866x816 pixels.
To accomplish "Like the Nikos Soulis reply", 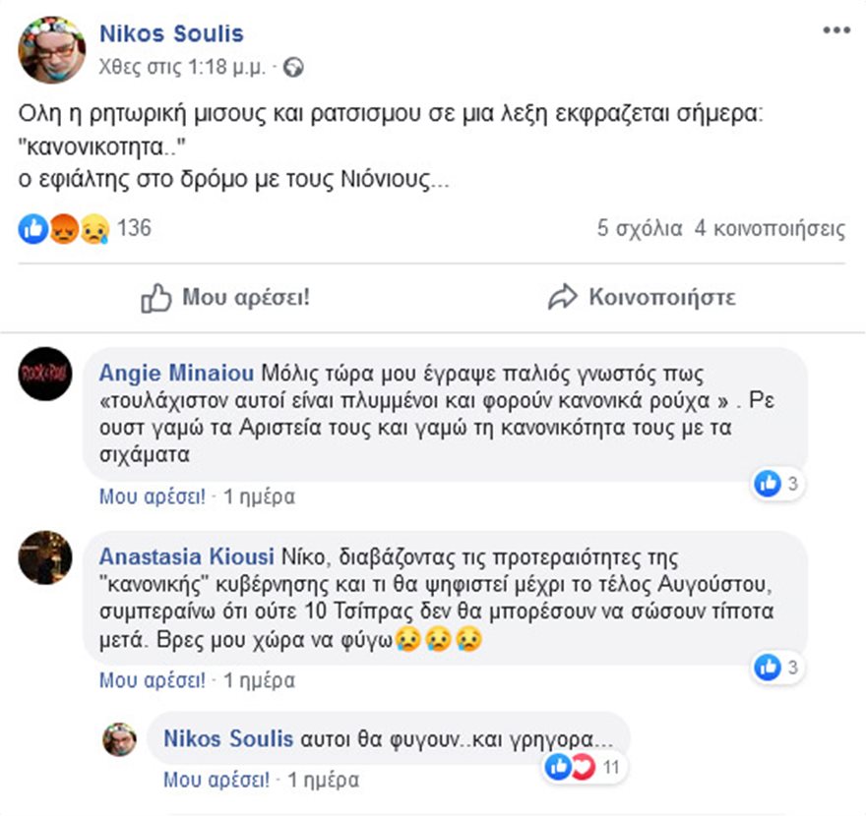I will point(216,781).
